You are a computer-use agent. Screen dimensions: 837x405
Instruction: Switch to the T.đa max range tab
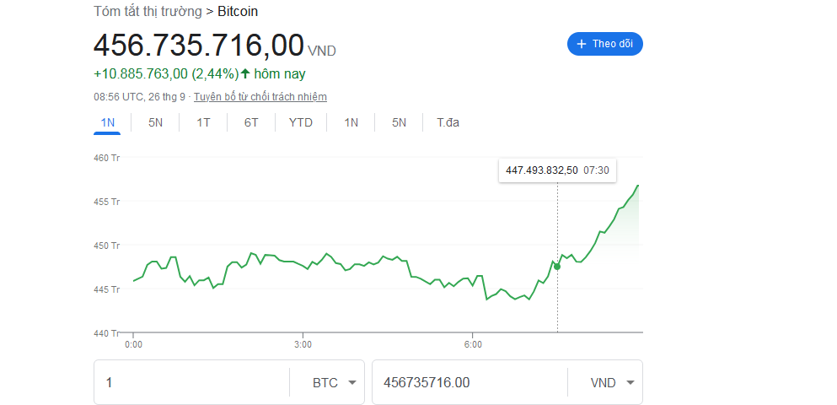(x=448, y=123)
